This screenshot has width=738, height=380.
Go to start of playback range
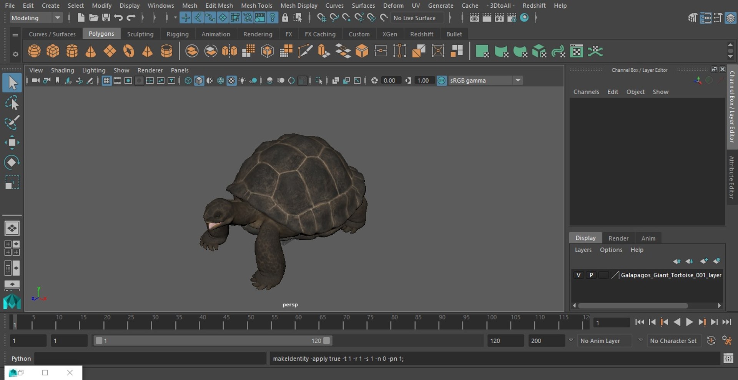click(x=640, y=322)
